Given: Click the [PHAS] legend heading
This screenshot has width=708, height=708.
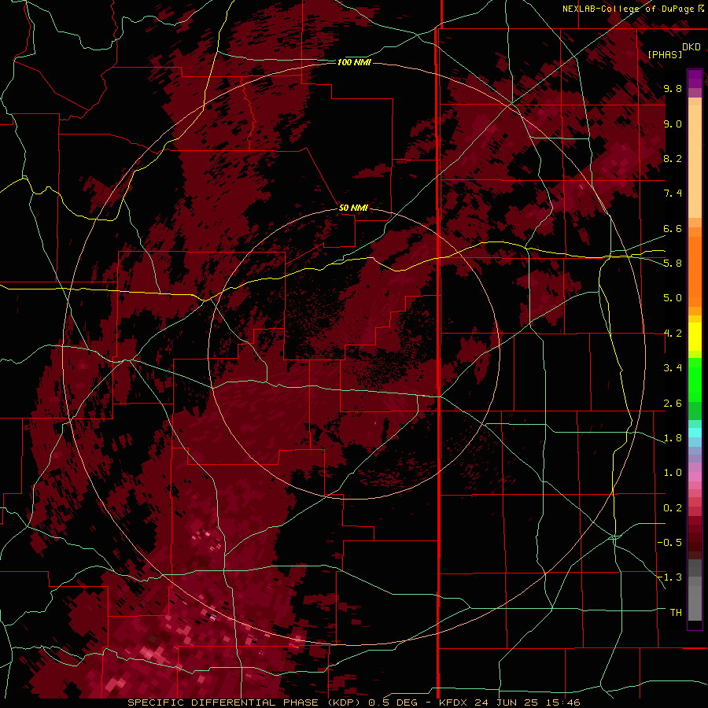Looking at the screenshot, I should pos(665,54).
